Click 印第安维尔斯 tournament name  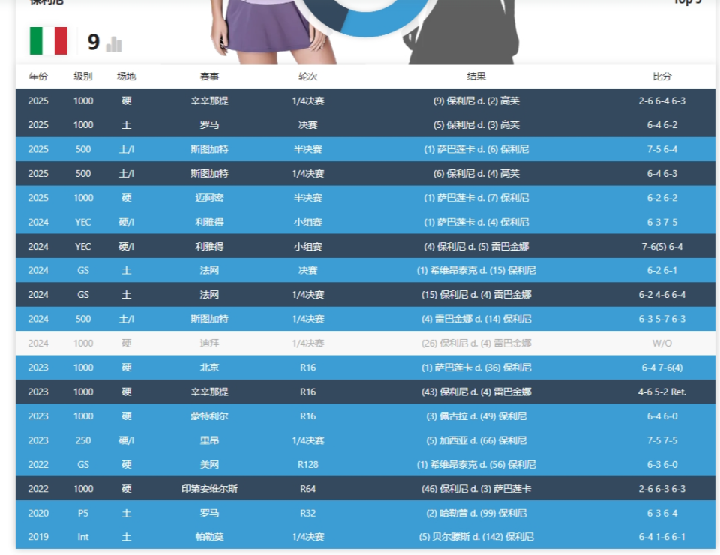pos(209,489)
